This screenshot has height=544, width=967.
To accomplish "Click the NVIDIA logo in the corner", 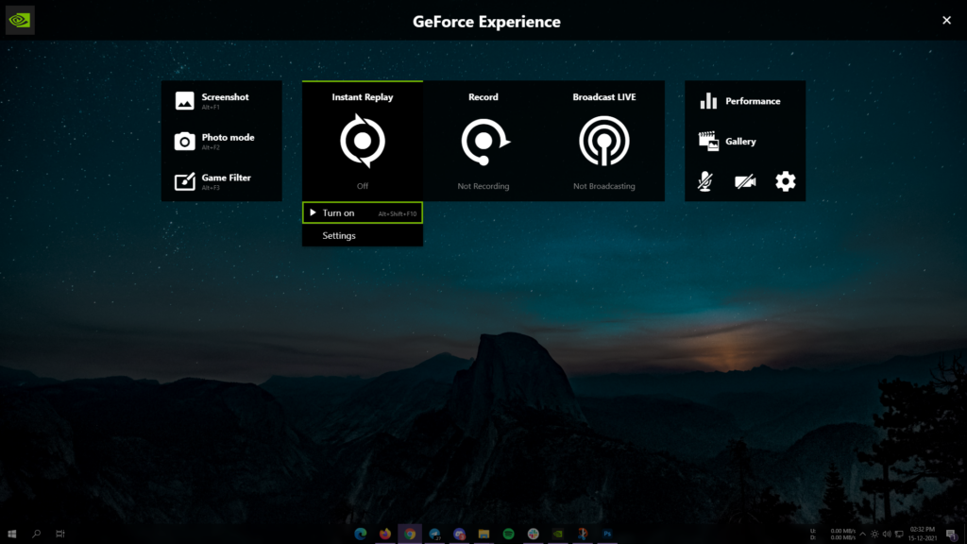I will coord(19,20).
